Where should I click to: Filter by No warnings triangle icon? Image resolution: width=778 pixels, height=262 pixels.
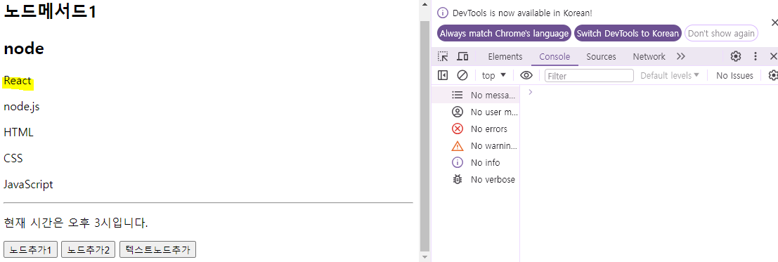click(x=458, y=145)
